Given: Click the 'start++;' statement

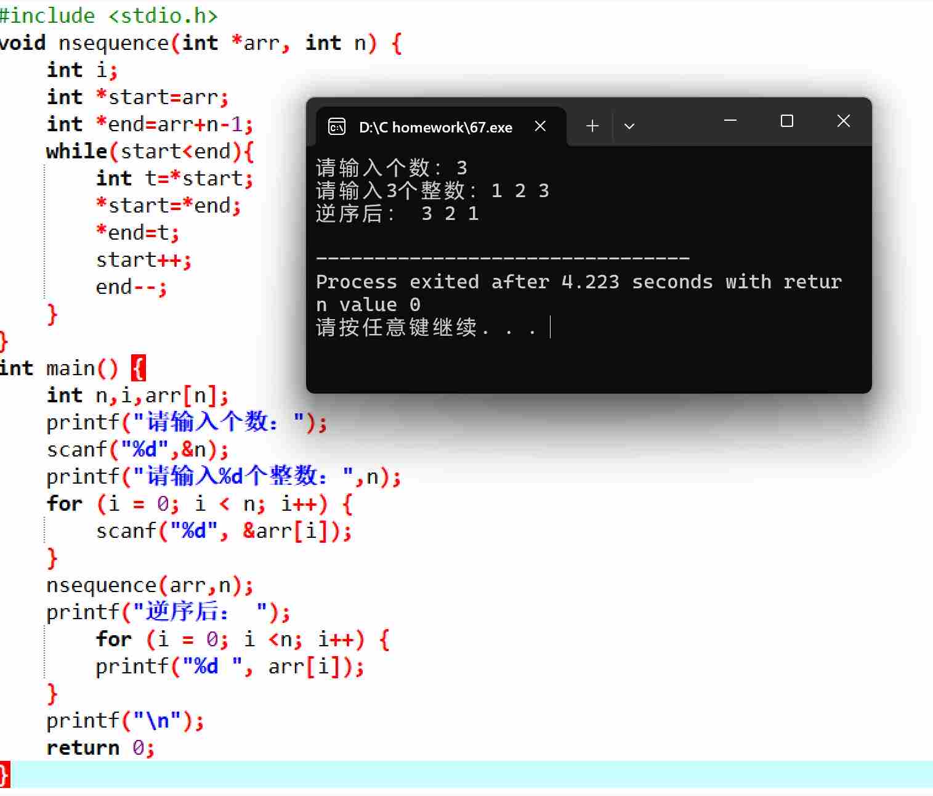Looking at the screenshot, I should [143, 259].
